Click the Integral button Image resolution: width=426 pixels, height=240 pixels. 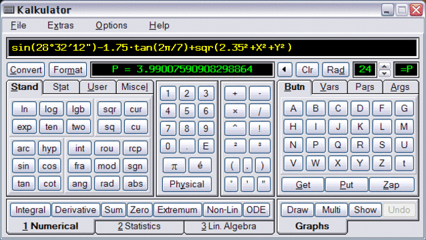[x=30, y=210]
